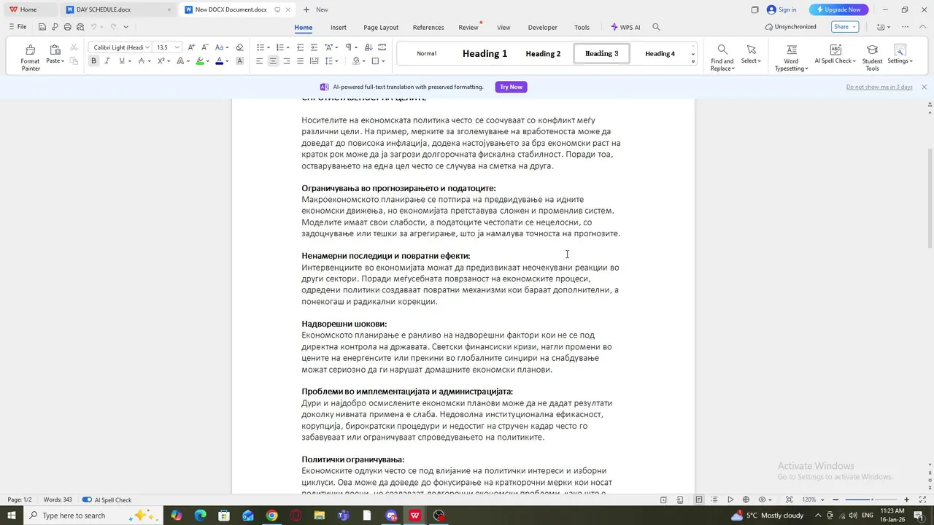The height and width of the screenshot is (525, 934).
Task: Open the font name dropdown
Action: pyautogui.click(x=147, y=47)
